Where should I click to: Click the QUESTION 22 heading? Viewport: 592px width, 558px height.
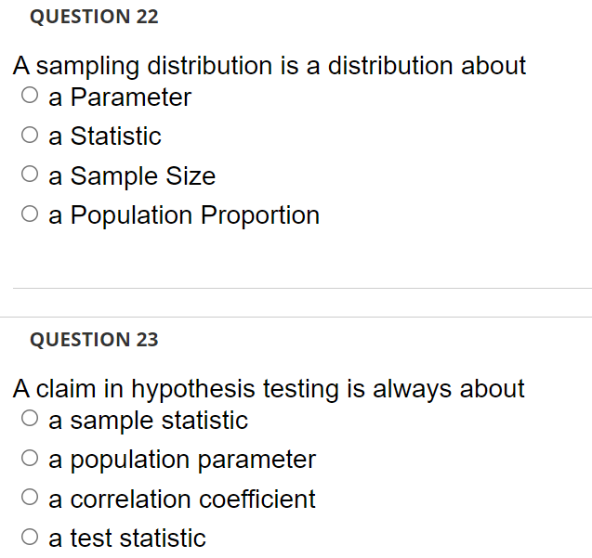tap(94, 17)
